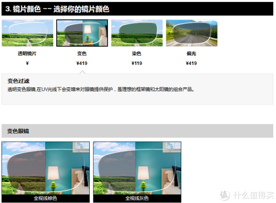This screenshot has height=203, width=276.
Task: Click the 偏光 text label
Action: coord(191,54)
